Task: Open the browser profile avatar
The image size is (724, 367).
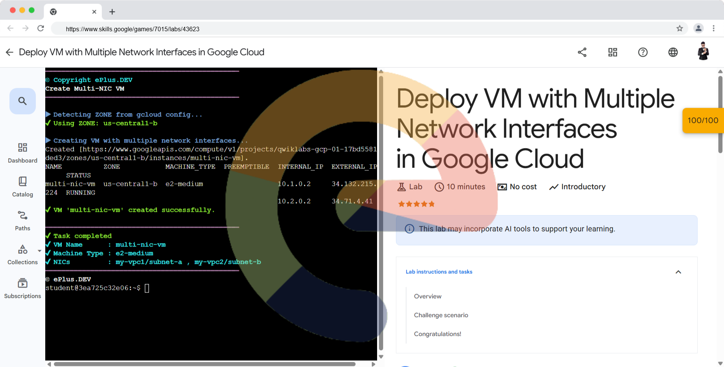Action: point(698,28)
